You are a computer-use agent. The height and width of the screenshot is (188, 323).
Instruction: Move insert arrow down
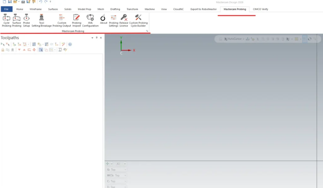(19, 50)
